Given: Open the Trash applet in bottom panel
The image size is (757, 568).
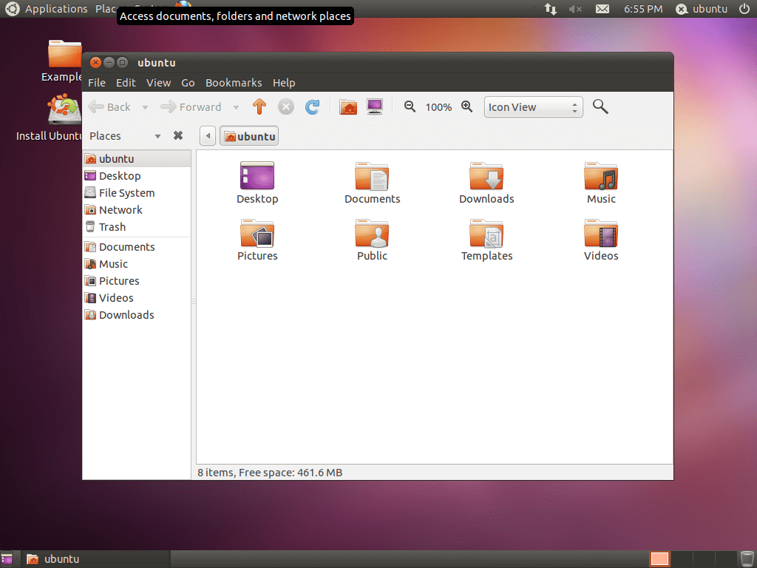Looking at the screenshot, I should [747, 559].
